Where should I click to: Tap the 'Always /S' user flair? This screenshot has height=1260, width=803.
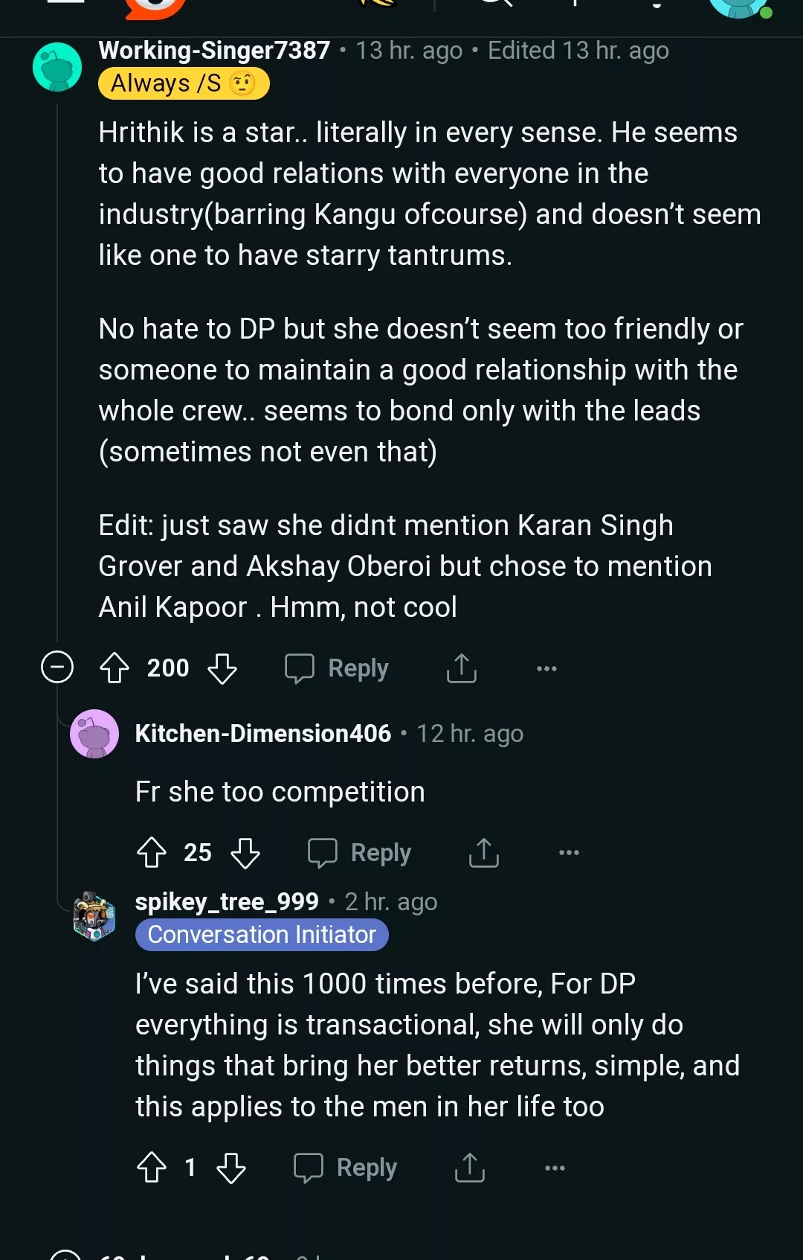pyautogui.click(x=184, y=83)
